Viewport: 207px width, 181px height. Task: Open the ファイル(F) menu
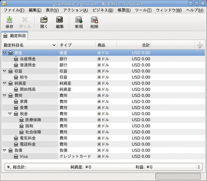coord(14,10)
